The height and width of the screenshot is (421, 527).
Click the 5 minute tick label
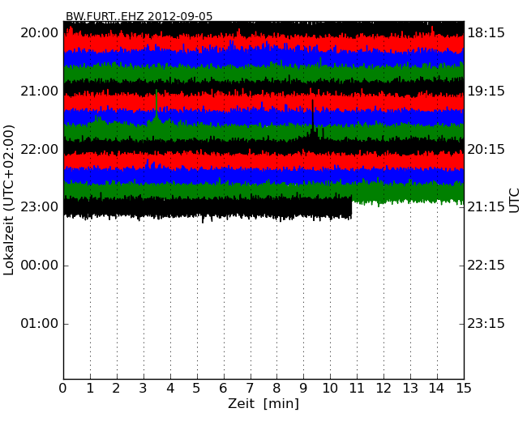pyautogui.click(x=196, y=388)
